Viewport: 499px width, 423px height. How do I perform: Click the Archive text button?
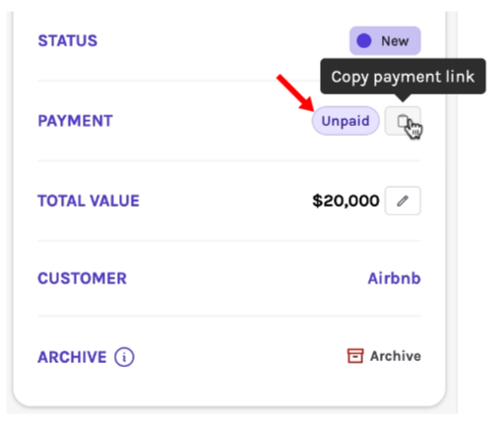pyautogui.click(x=396, y=356)
